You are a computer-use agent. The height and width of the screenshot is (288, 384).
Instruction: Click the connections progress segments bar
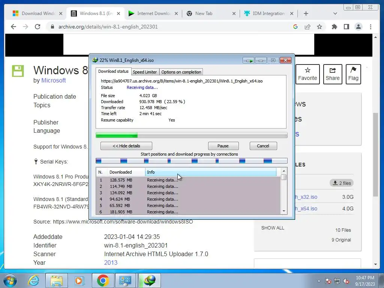click(x=192, y=160)
